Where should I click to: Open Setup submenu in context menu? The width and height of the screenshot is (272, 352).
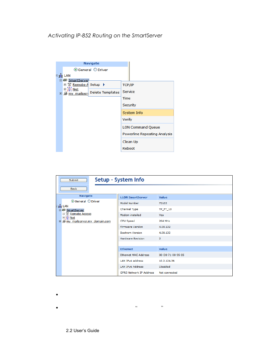coord(105,85)
